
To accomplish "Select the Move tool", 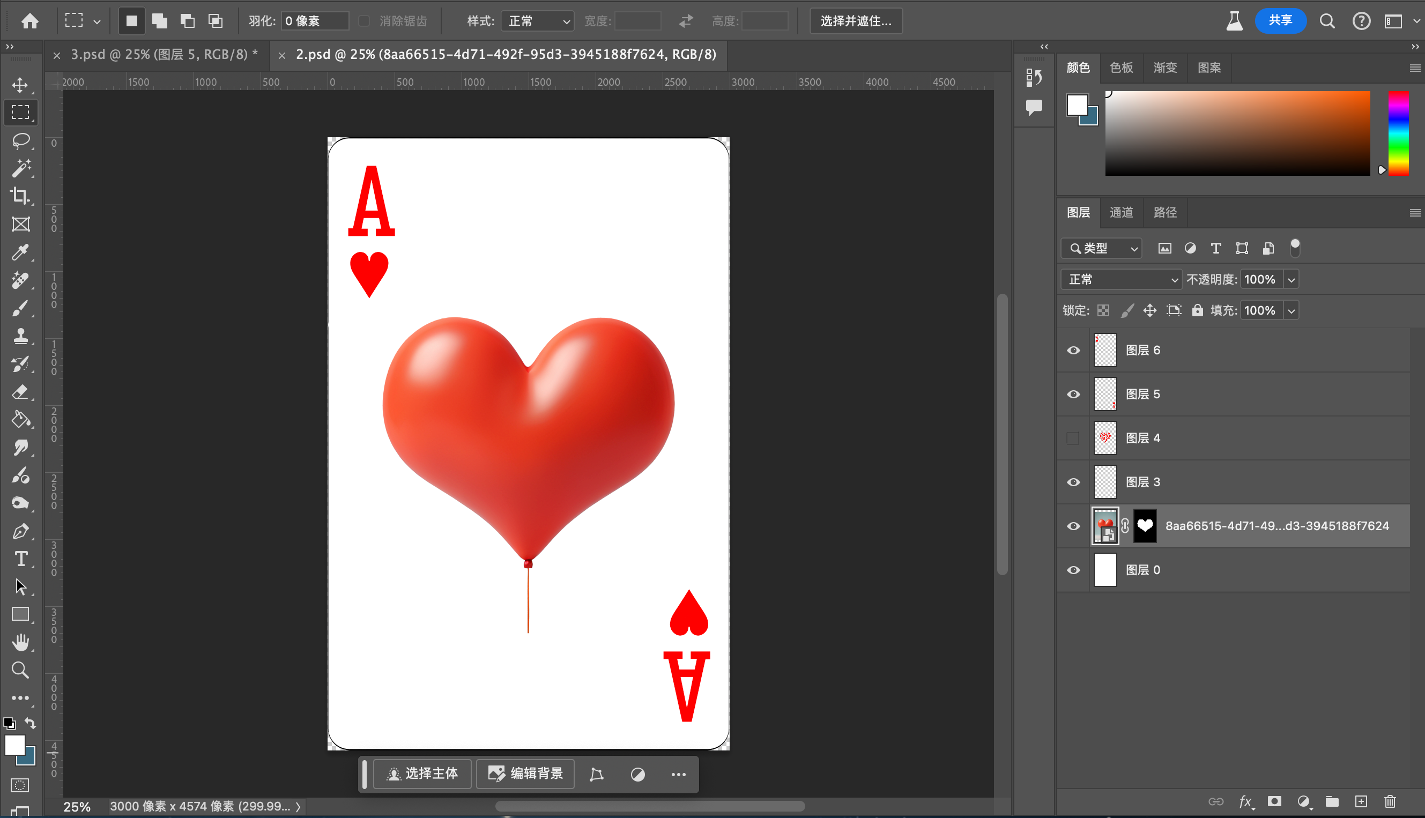I will (x=20, y=85).
